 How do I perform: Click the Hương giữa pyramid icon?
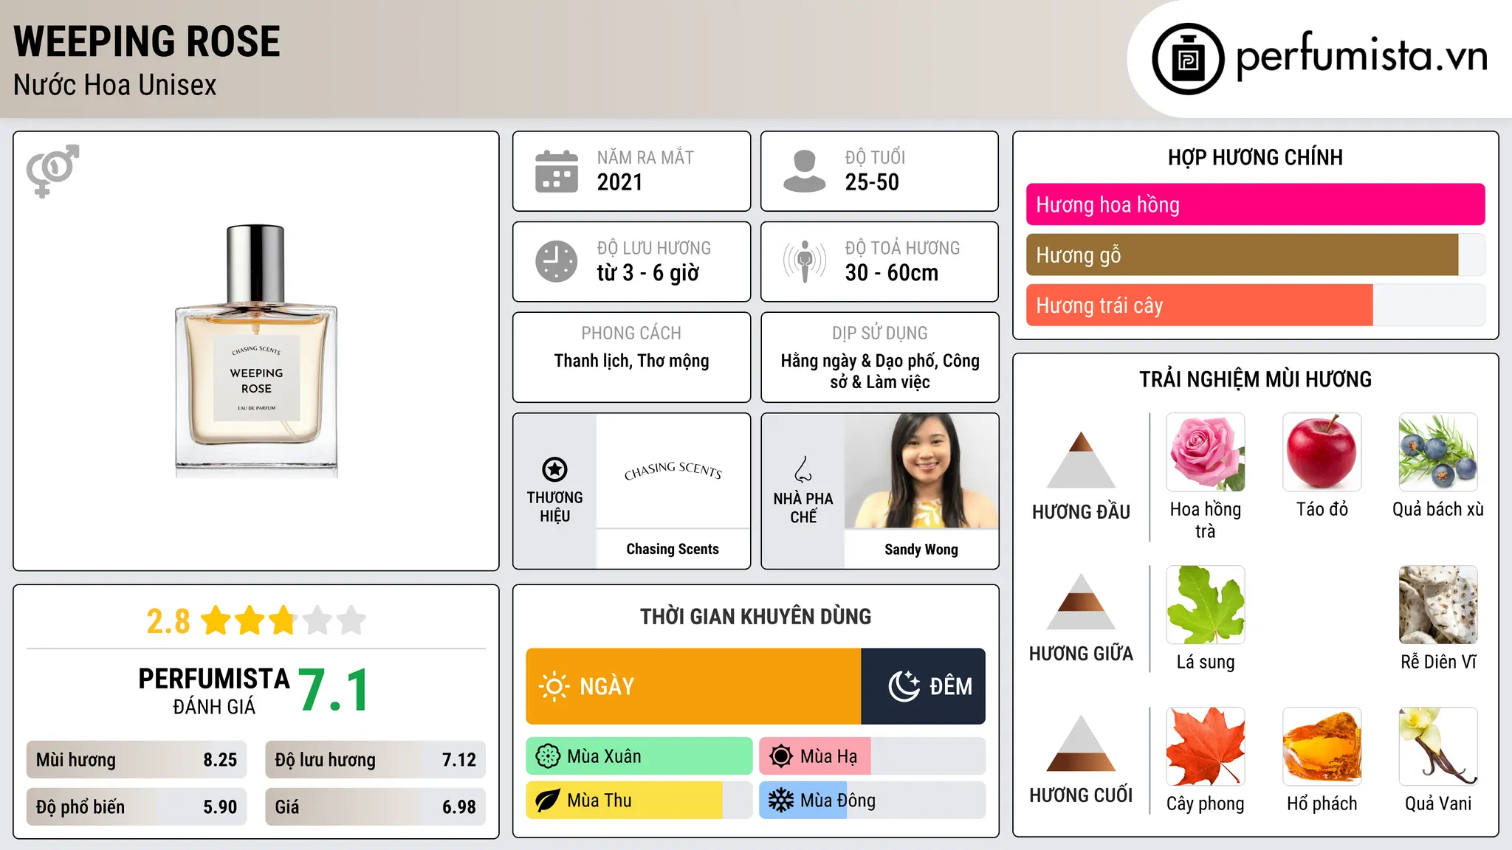pos(1082,601)
